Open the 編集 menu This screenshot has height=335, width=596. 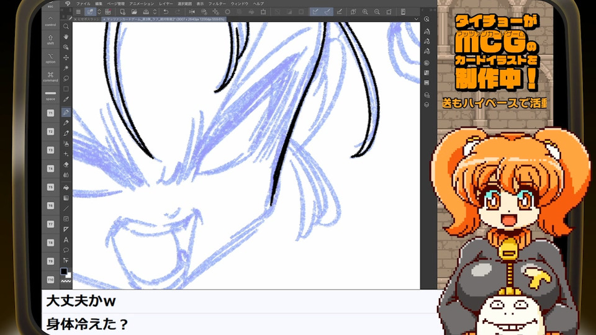point(99,4)
